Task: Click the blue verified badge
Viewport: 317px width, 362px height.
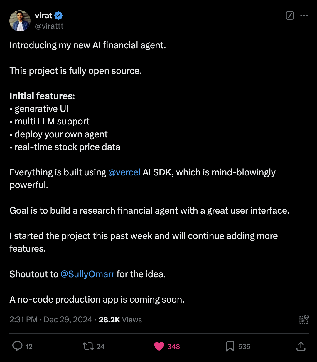Action: pos(59,16)
